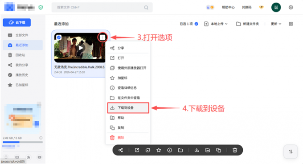Click the green shield security icon
The width and height of the screenshot is (303, 164).
pos(41,8)
